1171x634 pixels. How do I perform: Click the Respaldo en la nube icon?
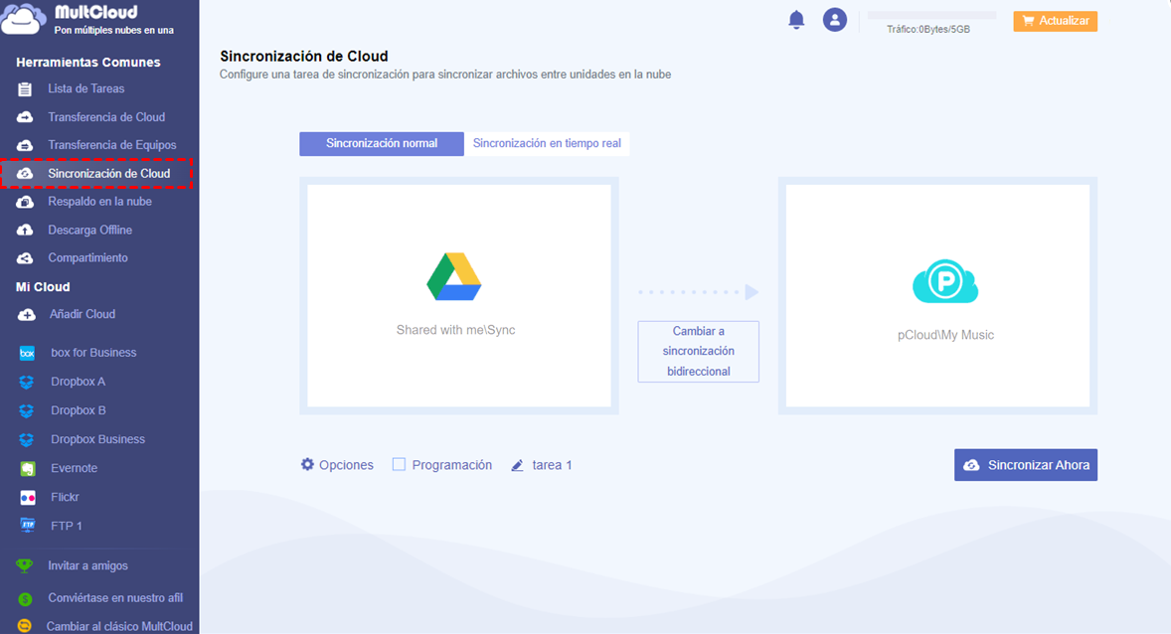[x=25, y=202]
